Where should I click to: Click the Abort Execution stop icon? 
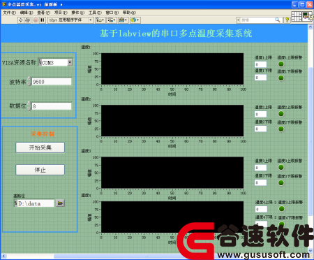coord(36,20)
